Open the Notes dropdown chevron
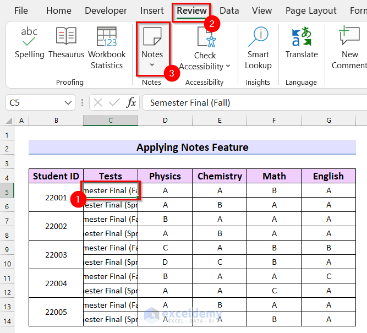This screenshot has width=367, height=333. pos(152,65)
